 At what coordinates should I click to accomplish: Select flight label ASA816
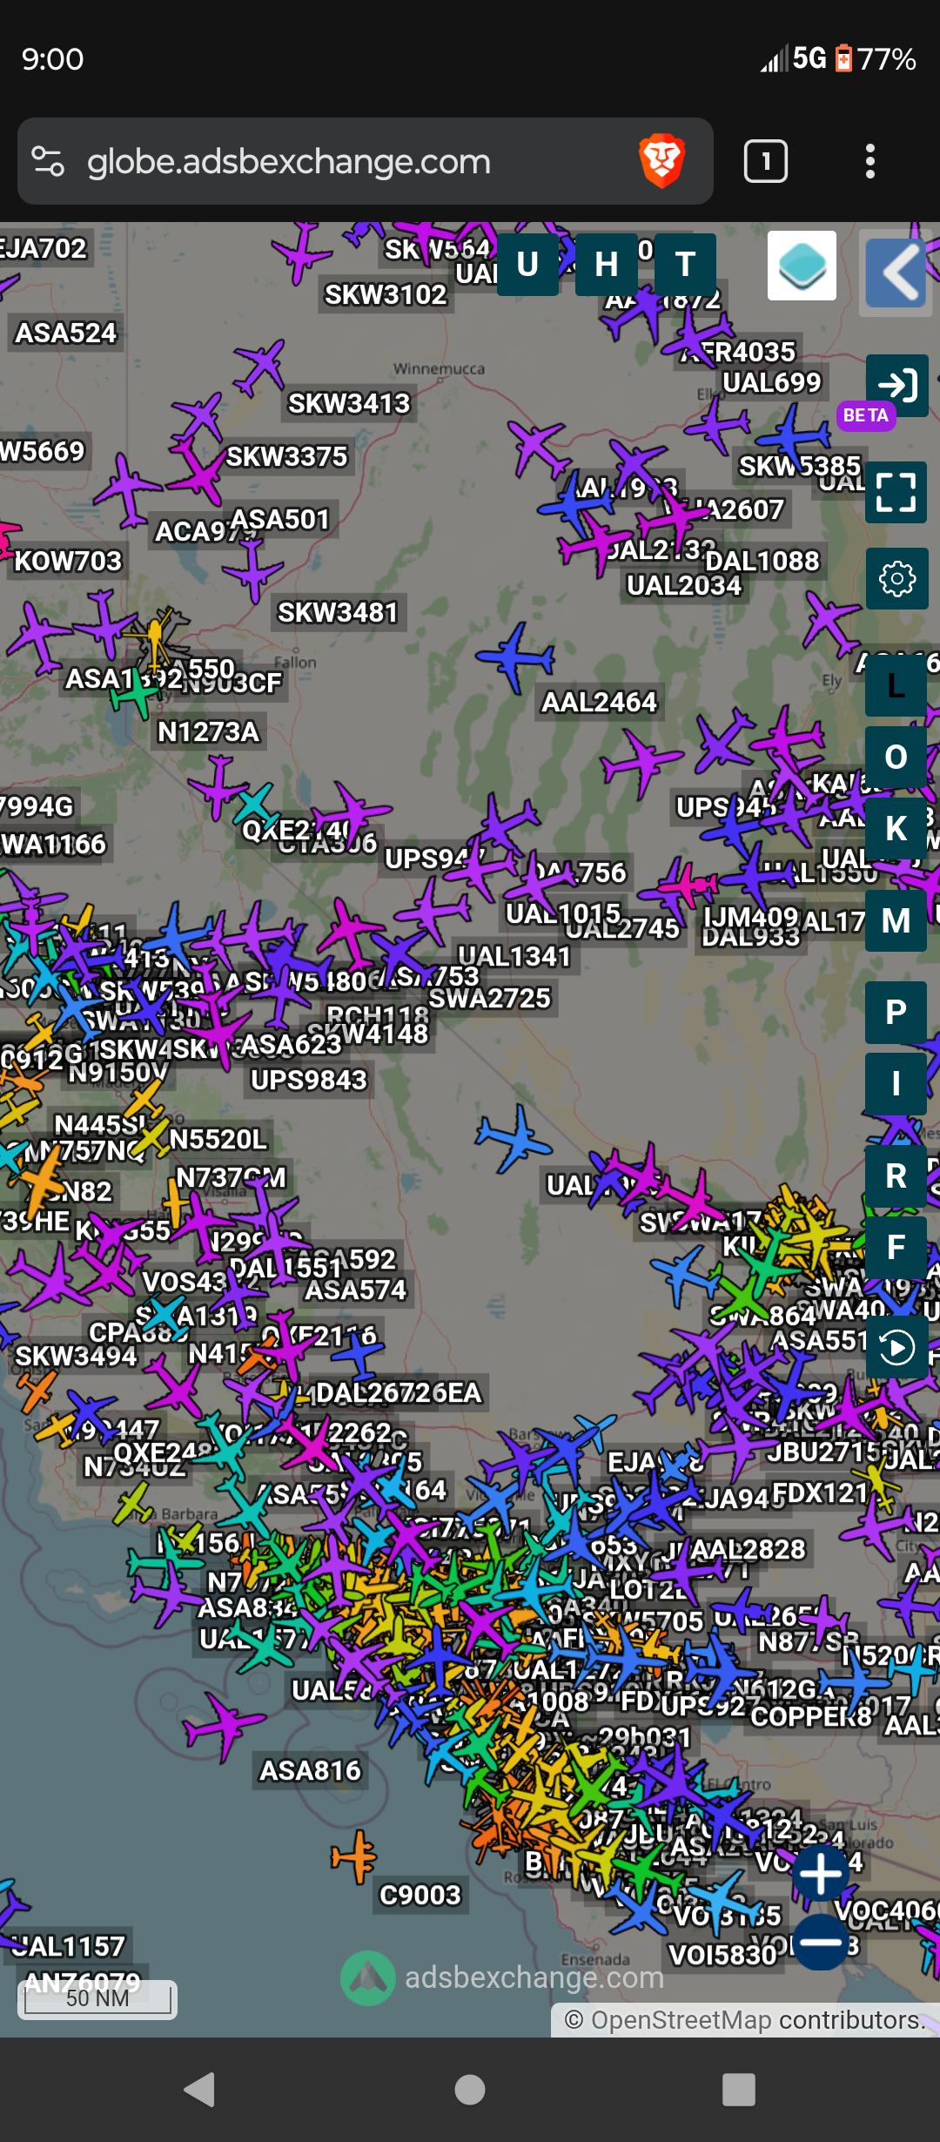click(x=311, y=1770)
